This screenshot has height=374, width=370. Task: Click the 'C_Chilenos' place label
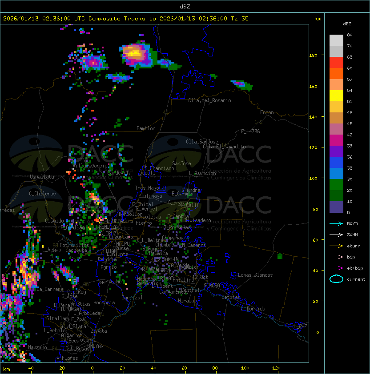[42, 194]
